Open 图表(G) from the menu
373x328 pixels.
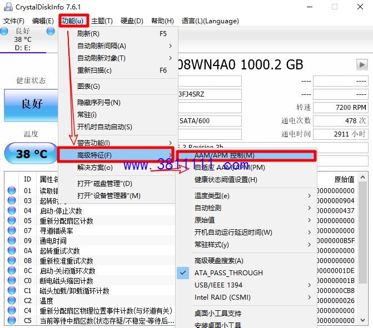[118, 86]
